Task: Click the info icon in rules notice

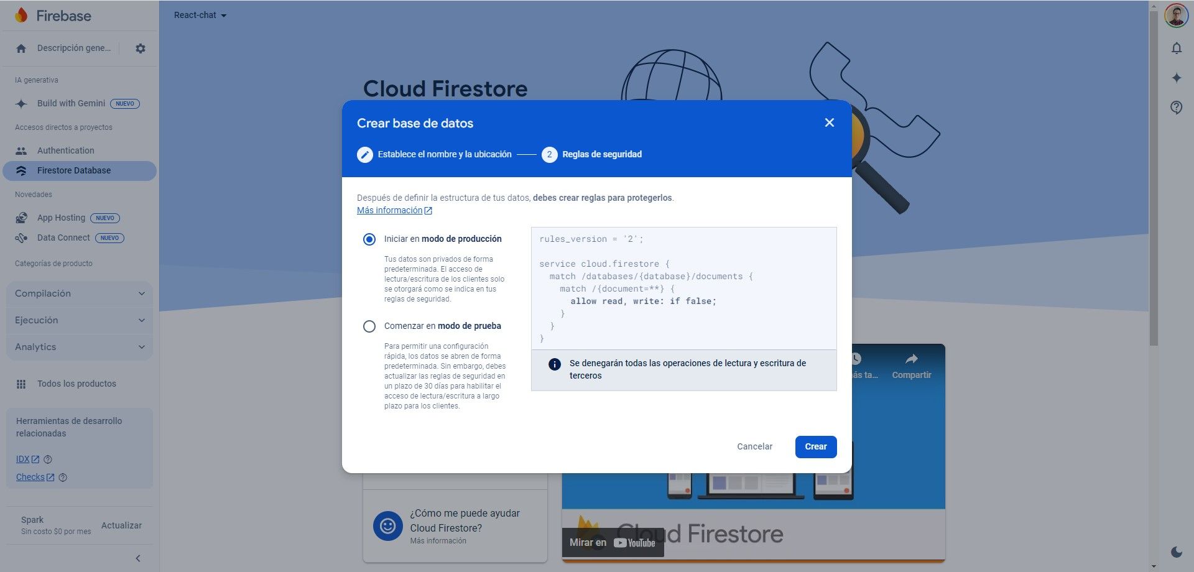Action: [555, 365]
